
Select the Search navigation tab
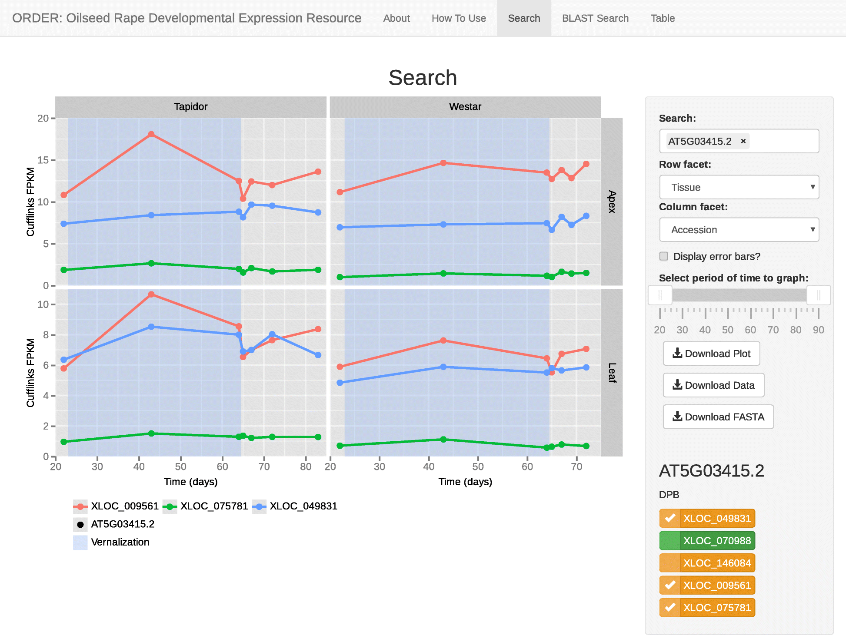click(524, 18)
